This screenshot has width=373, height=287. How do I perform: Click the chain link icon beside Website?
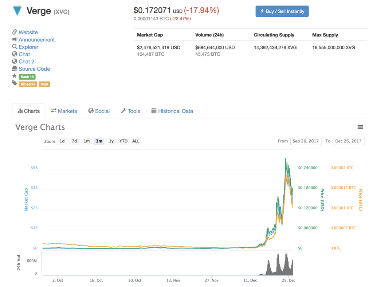(x=15, y=32)
